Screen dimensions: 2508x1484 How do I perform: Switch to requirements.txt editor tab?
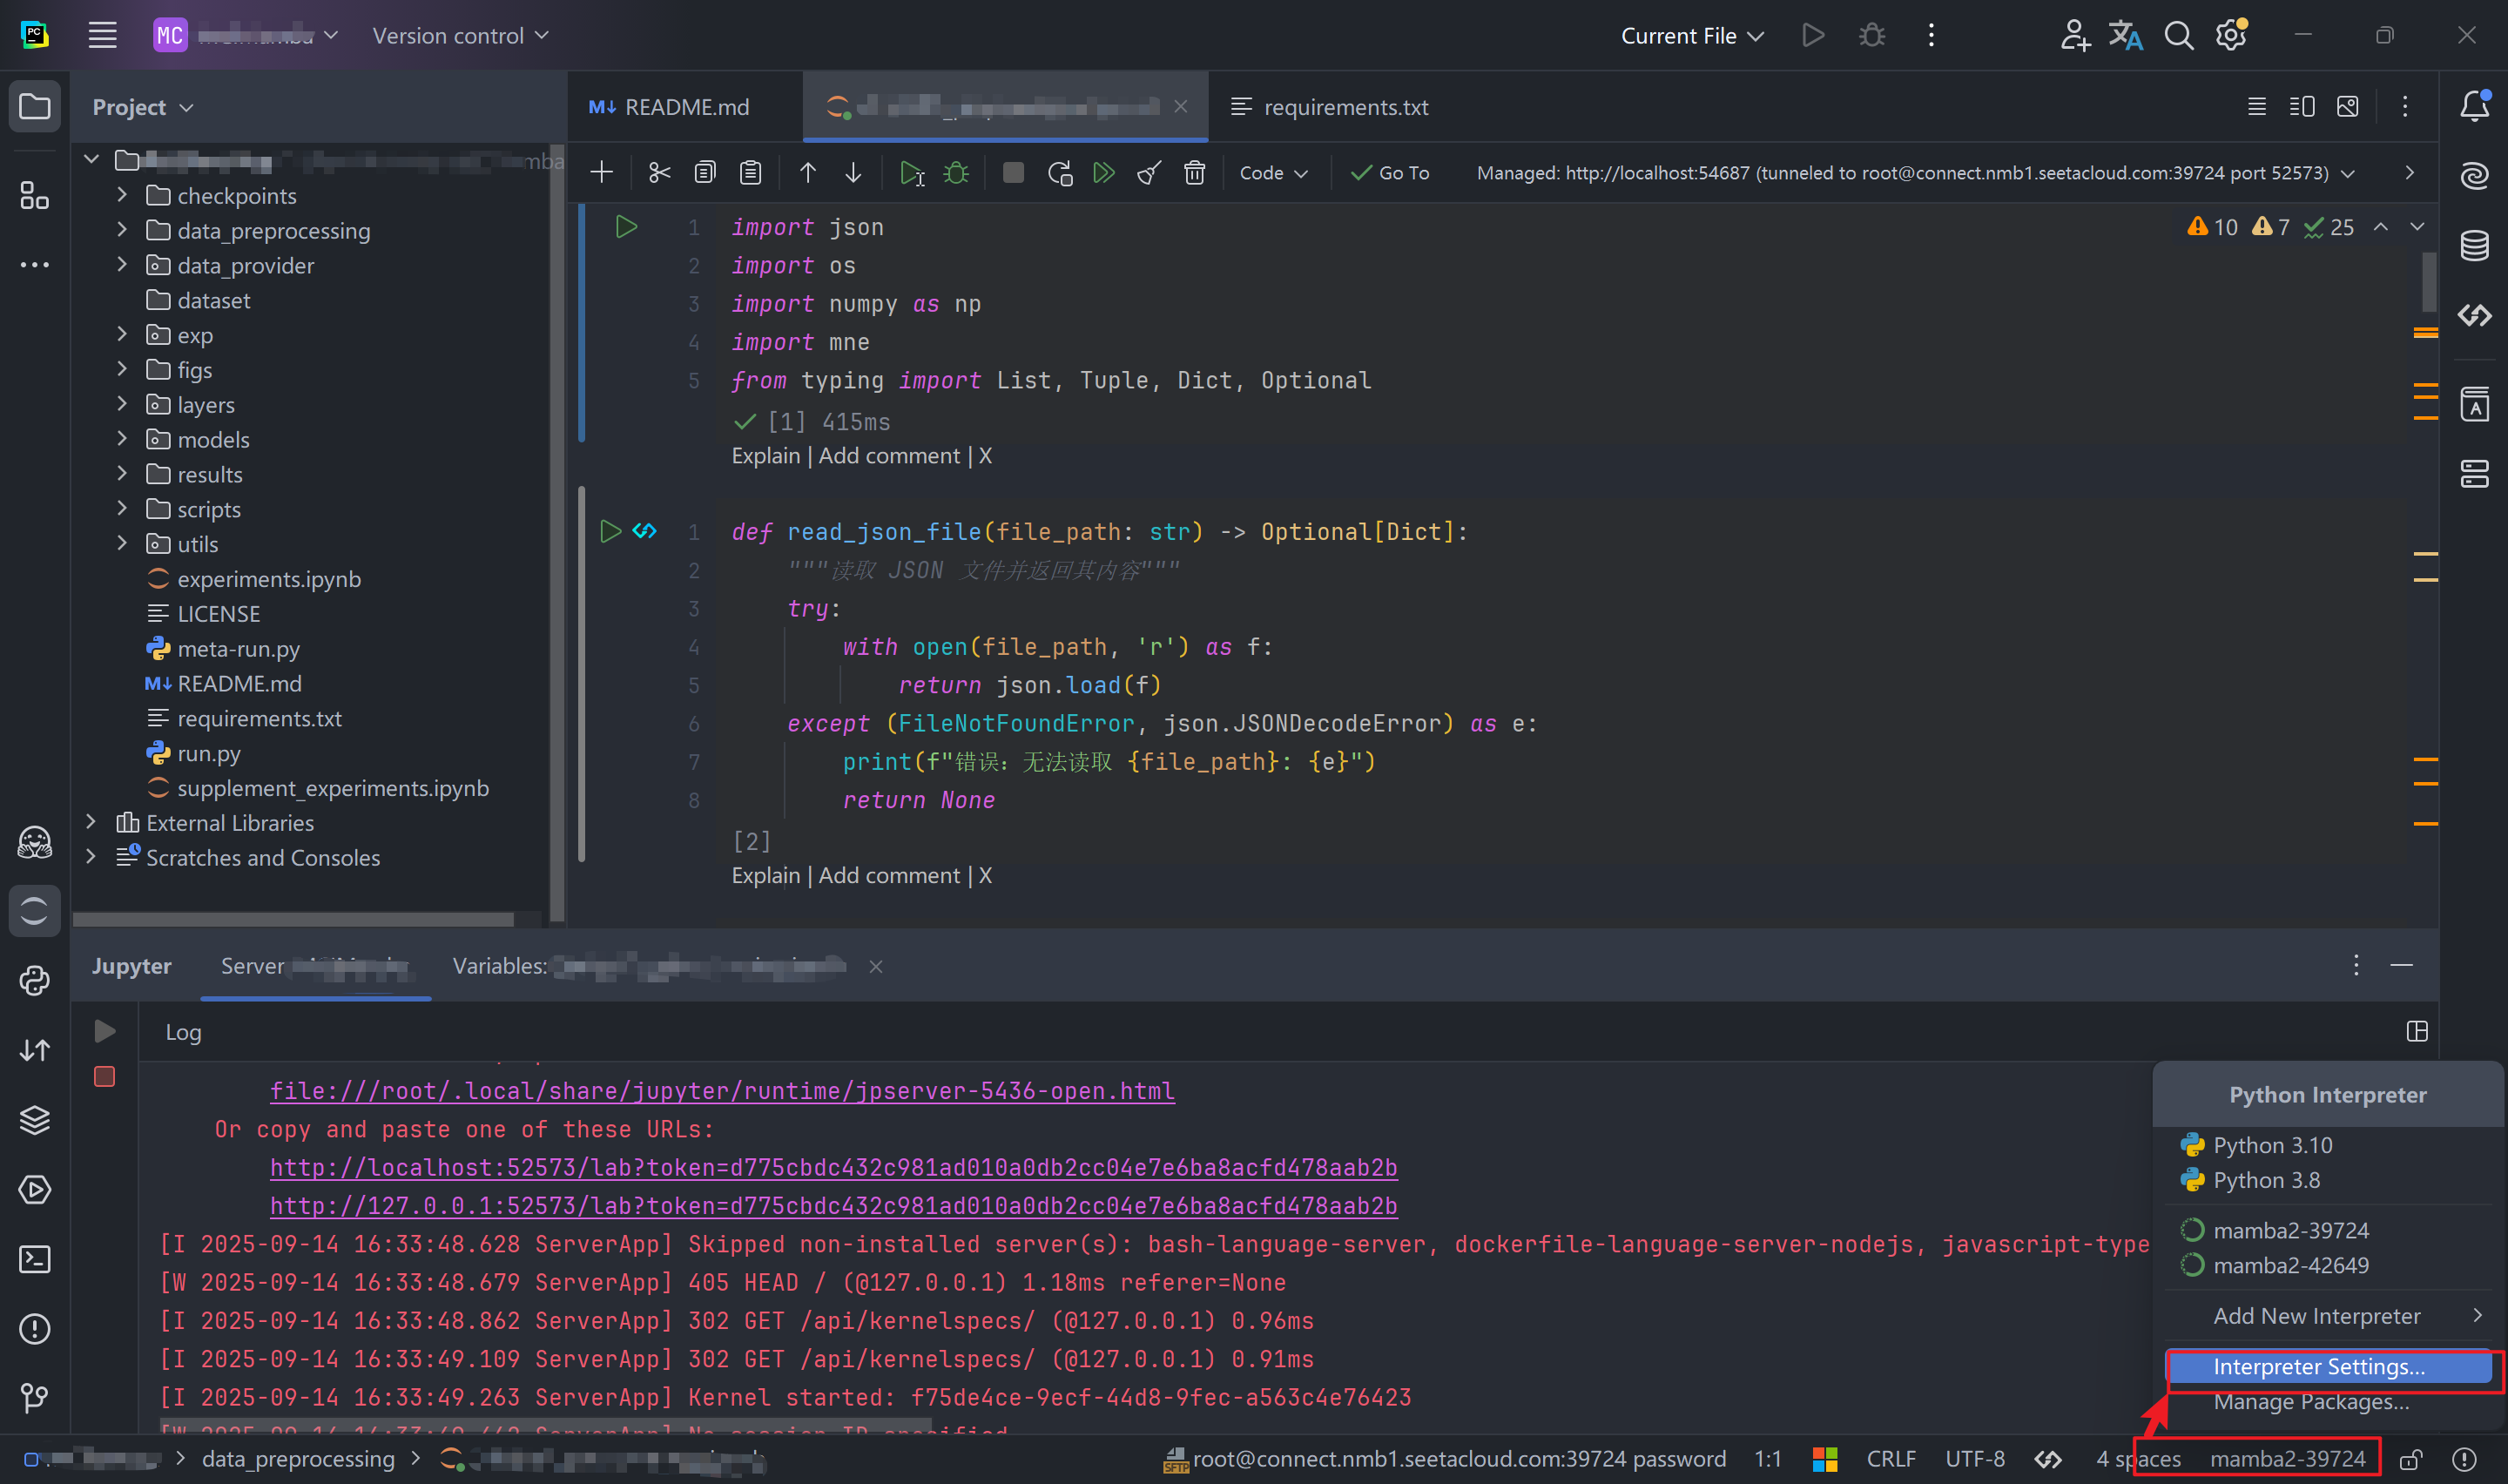pyautogui.click(x=1331, y=106)
